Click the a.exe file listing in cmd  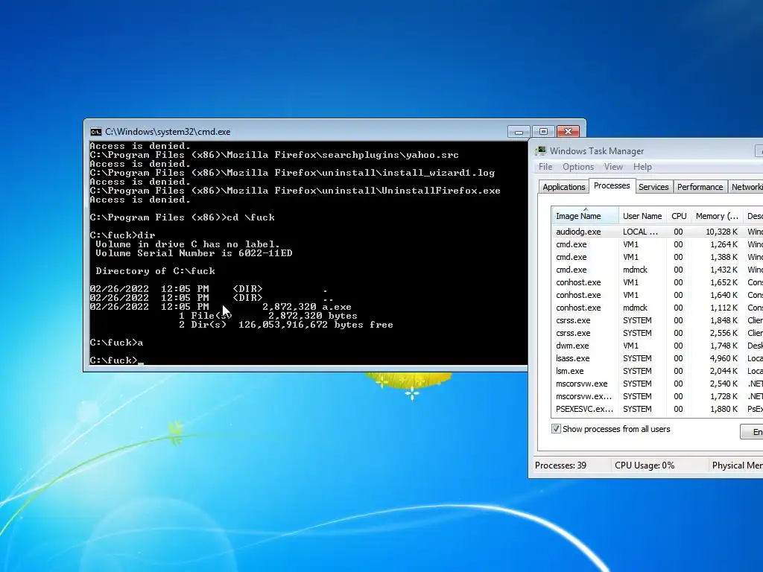coord(221,307)
